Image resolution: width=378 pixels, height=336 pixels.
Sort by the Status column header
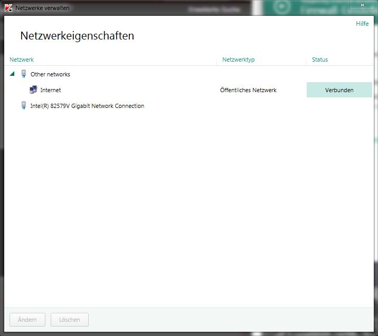coord(319,60)
